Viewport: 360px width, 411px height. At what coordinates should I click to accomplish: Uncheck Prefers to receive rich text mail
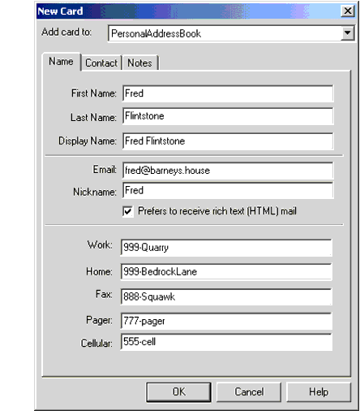pyautogui.click(x=127, y=211)
